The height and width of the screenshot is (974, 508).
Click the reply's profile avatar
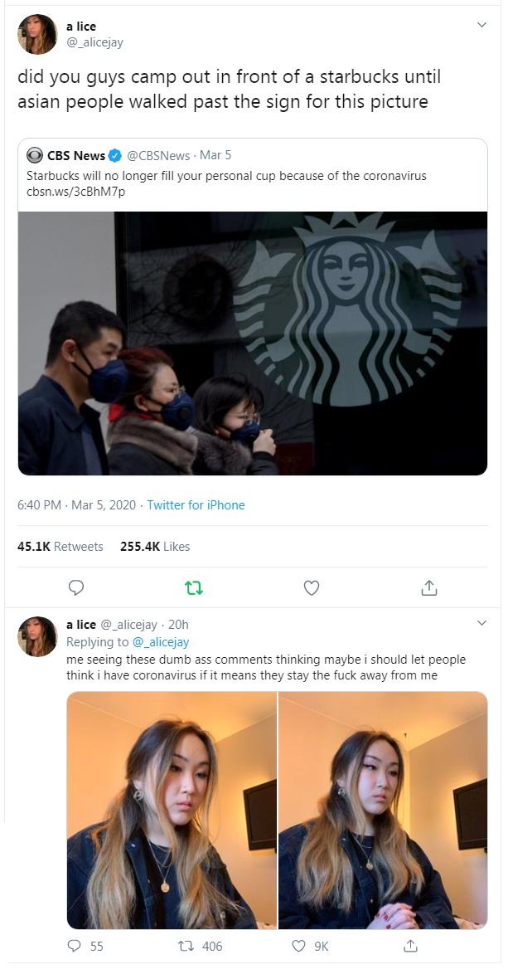pyautogui.click(x=37, y=636)
